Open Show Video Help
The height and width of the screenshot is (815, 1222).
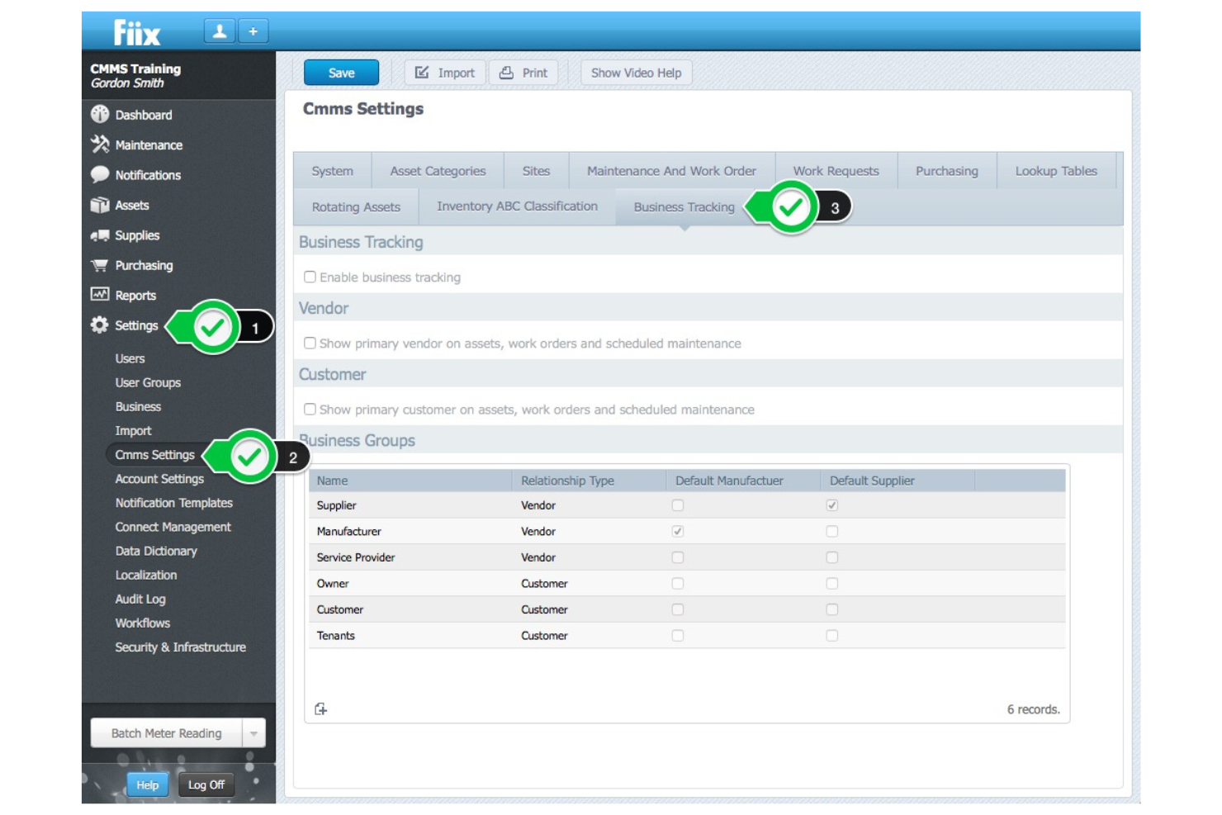click(637, 73)
